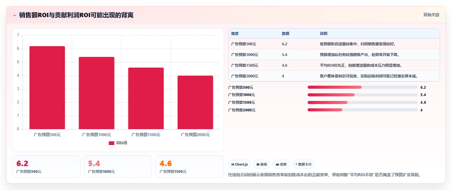
Task: Click the red legend swatch for 指标值
Action: pyautogui.click(x=111, y=143)
